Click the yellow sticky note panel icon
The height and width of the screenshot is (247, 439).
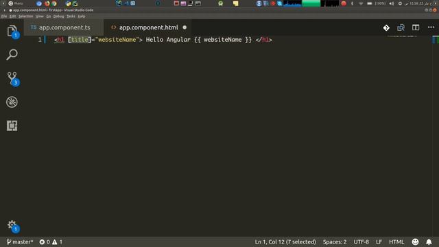tap(236, 3)
